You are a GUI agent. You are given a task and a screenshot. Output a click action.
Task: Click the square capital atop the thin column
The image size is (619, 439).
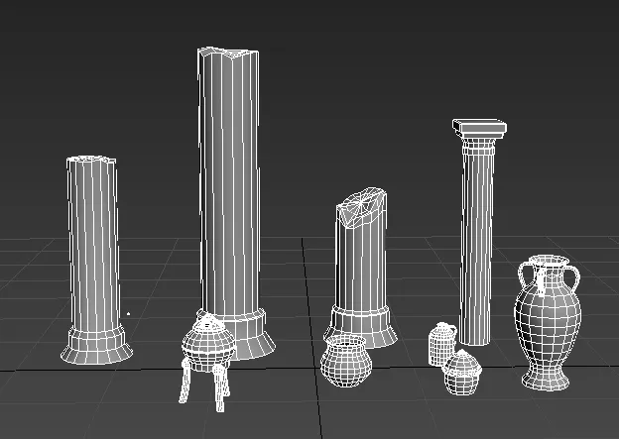point(479,128)
